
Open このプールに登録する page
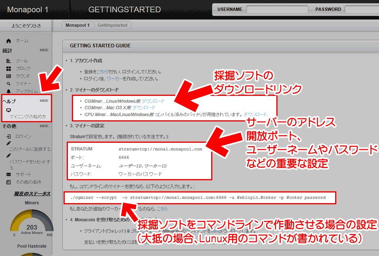pos(30,149)
